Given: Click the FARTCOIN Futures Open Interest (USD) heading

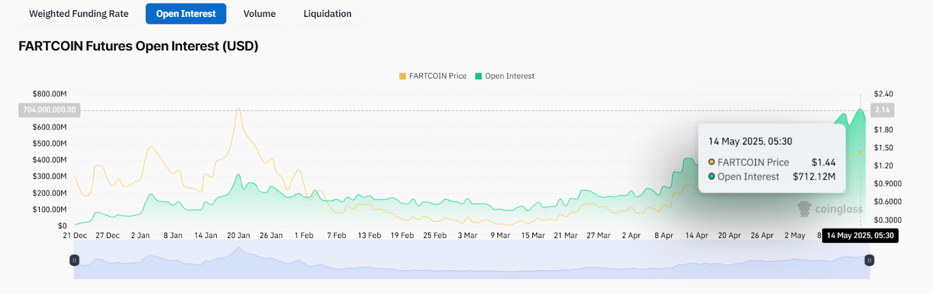Looking at the screenshot, I should [x=138, y=46].
